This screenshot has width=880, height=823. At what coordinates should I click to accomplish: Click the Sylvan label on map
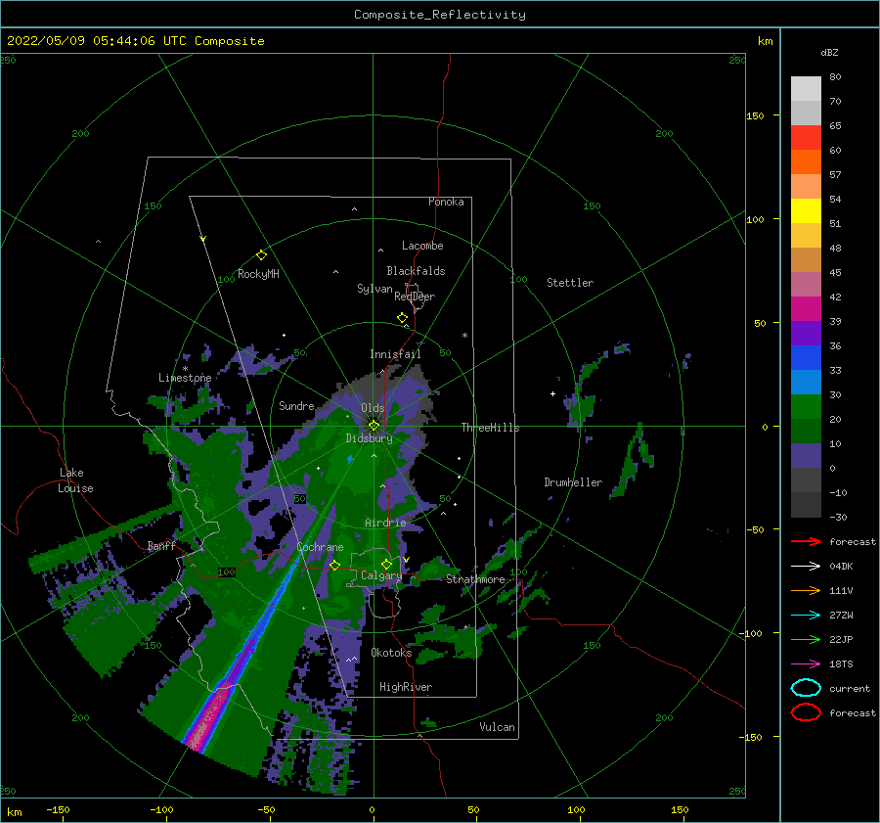pyautogui.click(x=374, y=289)
